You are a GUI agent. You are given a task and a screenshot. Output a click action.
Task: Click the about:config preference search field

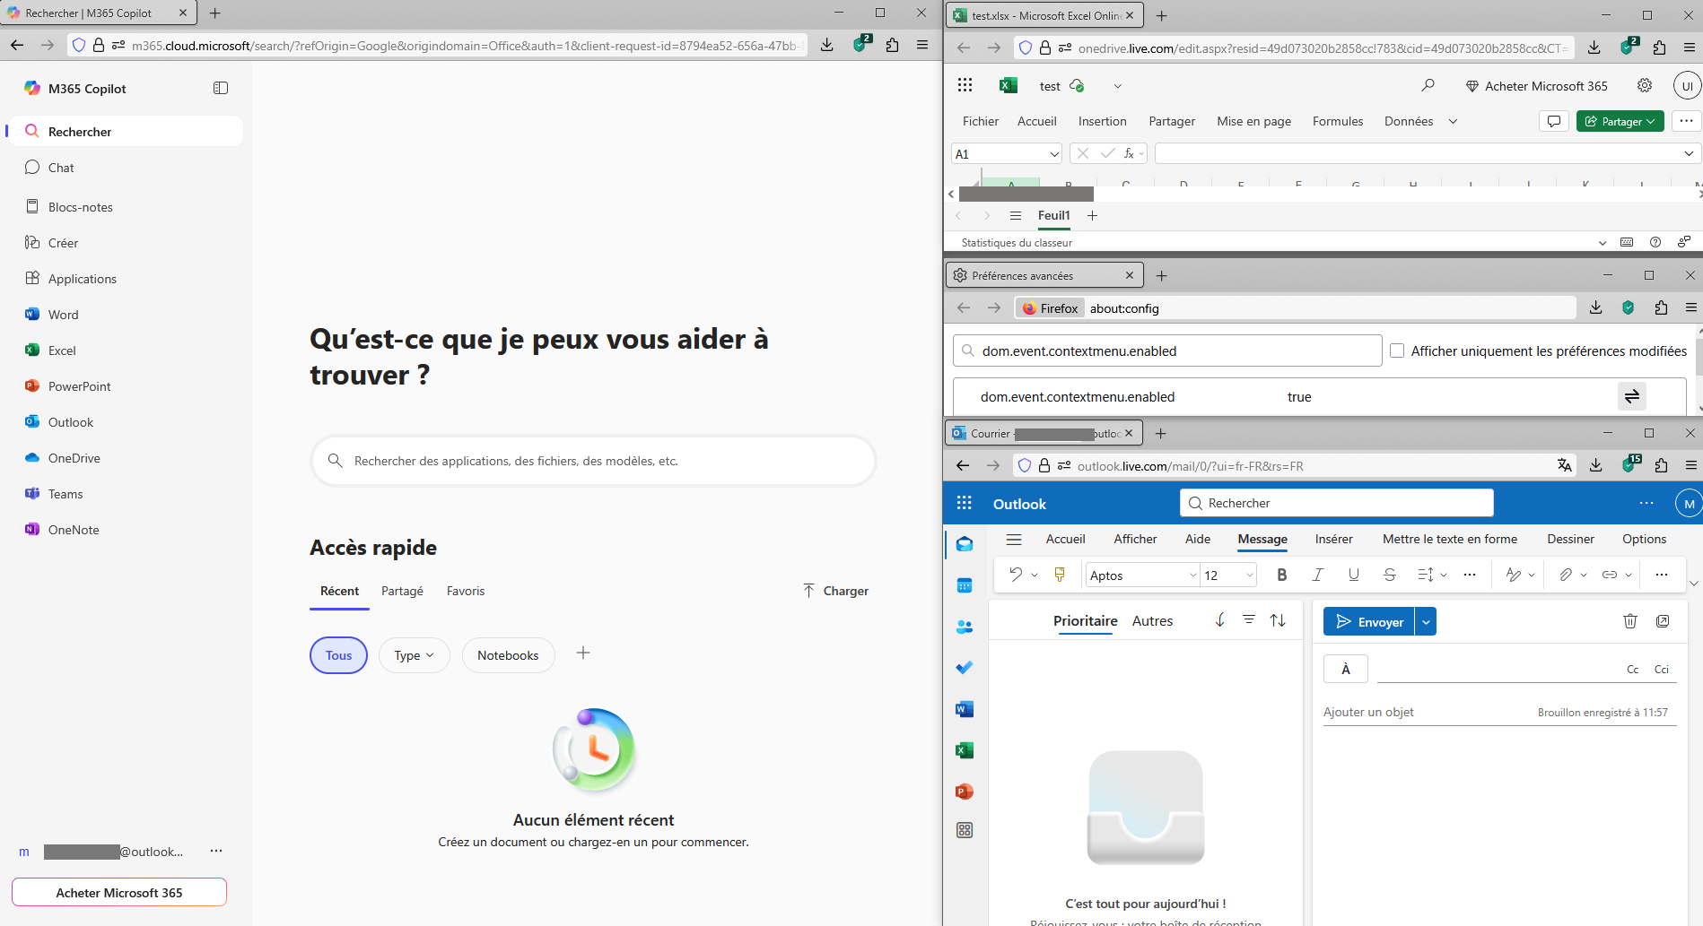coord(1167,350)
